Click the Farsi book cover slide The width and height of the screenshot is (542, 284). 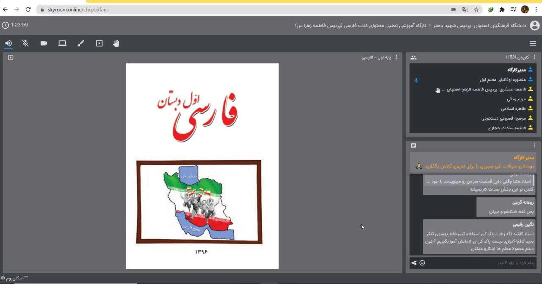(x=202, y=166)
